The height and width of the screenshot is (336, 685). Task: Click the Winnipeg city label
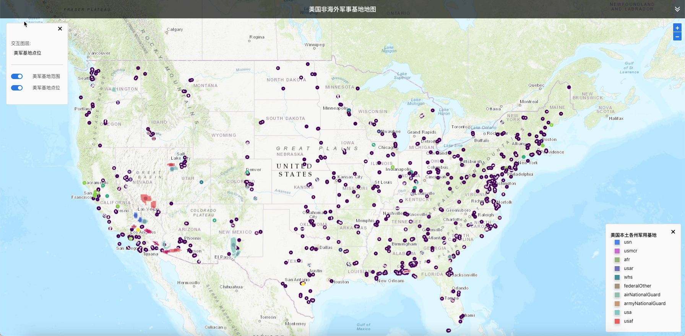pyautogui.click(x=315, y=45)
